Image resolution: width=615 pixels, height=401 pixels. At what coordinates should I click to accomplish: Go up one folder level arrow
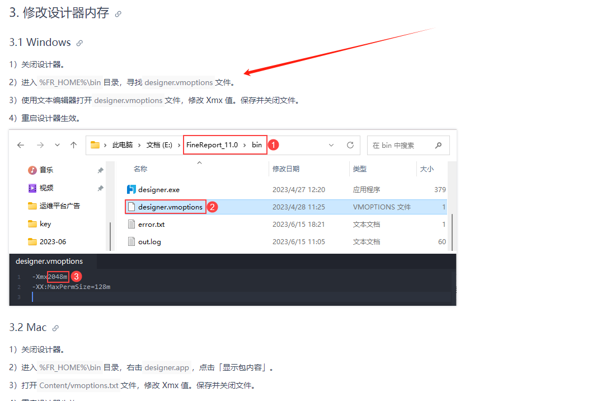[73, 145]
